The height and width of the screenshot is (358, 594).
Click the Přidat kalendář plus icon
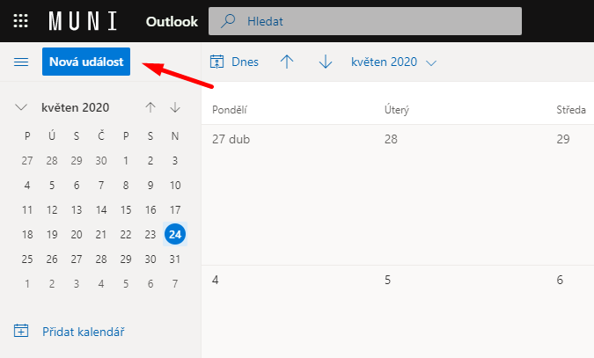coord(22,332)
